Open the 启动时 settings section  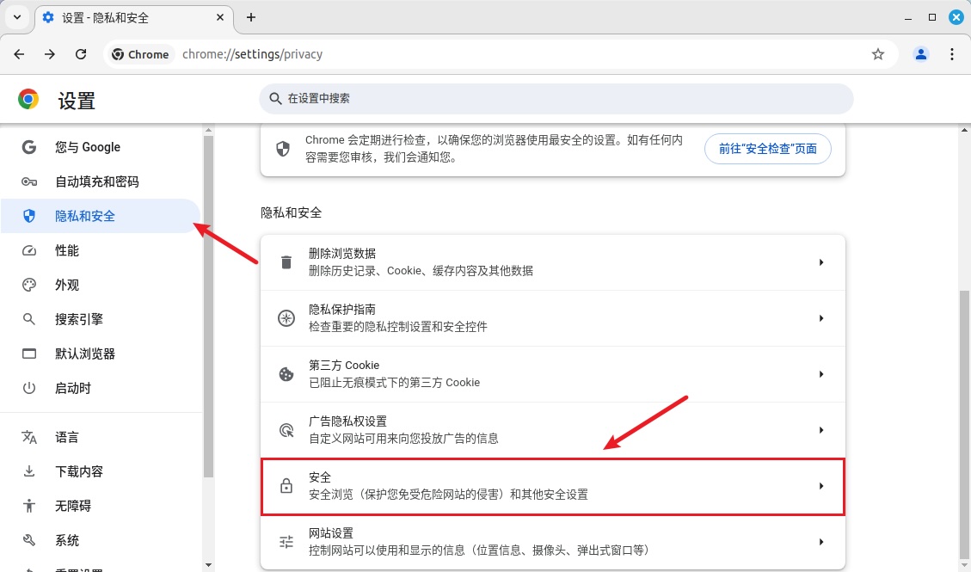[101, 388]
